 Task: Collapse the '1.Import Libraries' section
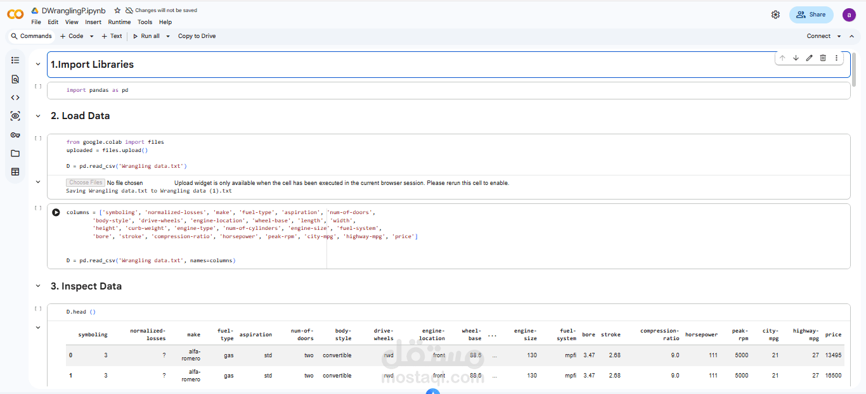tap(38, 65)
